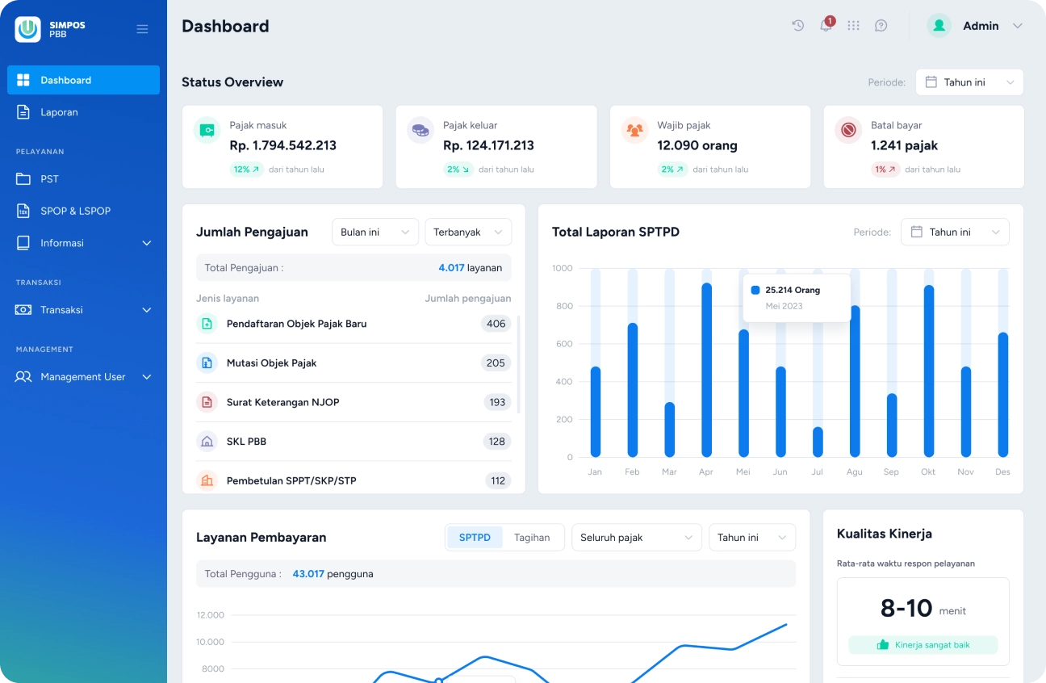
Task: Click the thumbs-up Kinerja icon
Action: 882,645
